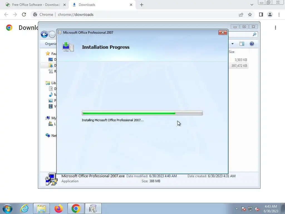Image resolution: width=285 pixels, height=214 pixels.
Task: Share this page icon in Chrome
Action: click(241, 14)
